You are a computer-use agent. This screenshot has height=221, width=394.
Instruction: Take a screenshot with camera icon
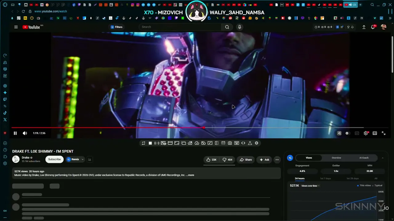click(x=230, y=143)
